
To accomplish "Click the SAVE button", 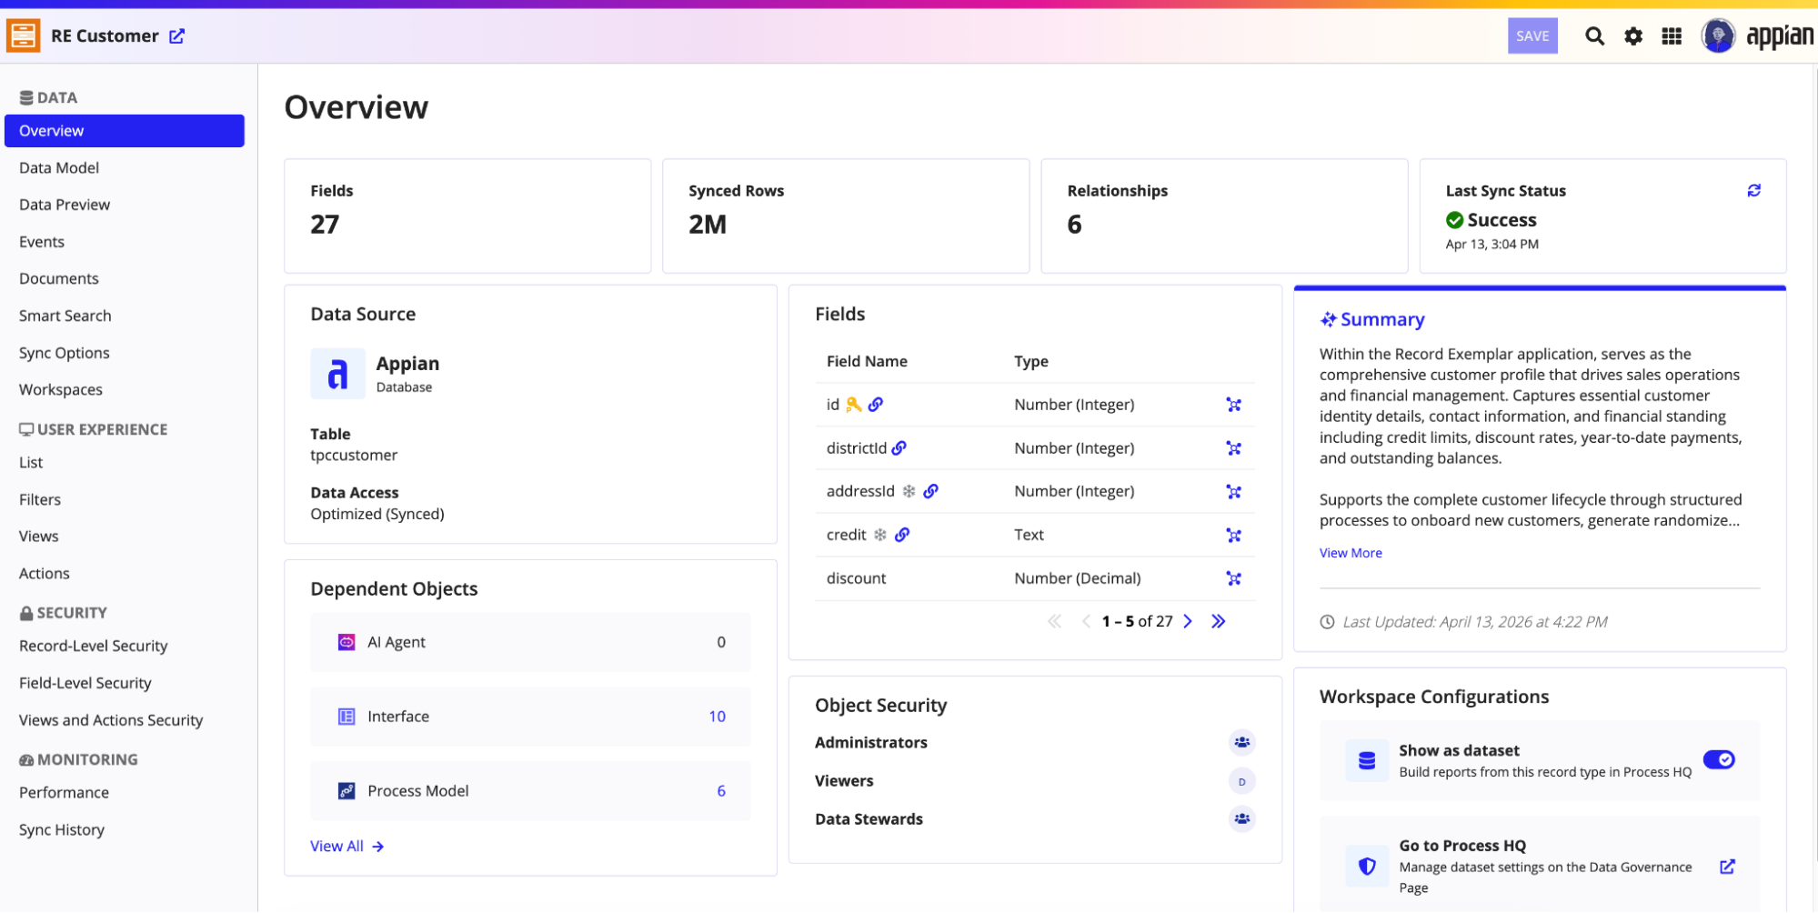I will click(x=1532, y=35).
